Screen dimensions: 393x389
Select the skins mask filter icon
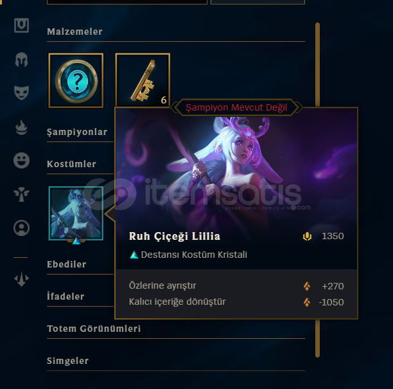pyautogui.click(x=22, y=93)
